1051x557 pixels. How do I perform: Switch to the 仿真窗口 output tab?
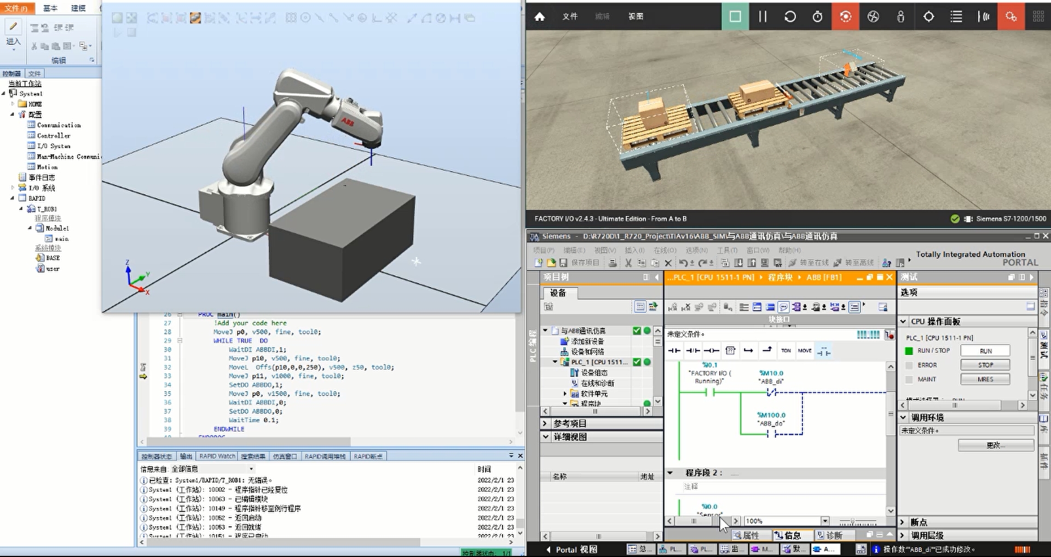pyautogui.click(x=285, y=456)
